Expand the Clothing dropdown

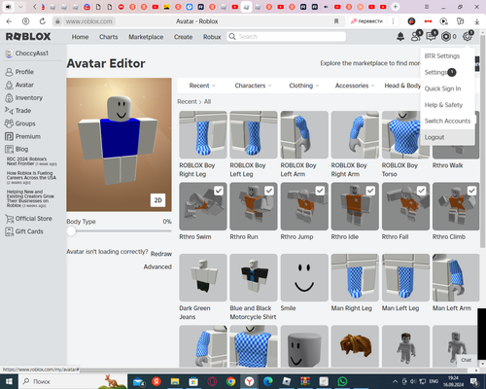point(304,86)
